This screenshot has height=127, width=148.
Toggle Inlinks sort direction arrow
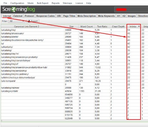(x=139, y=26)
